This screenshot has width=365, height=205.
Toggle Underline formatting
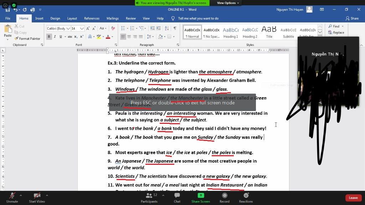point(61,37)
